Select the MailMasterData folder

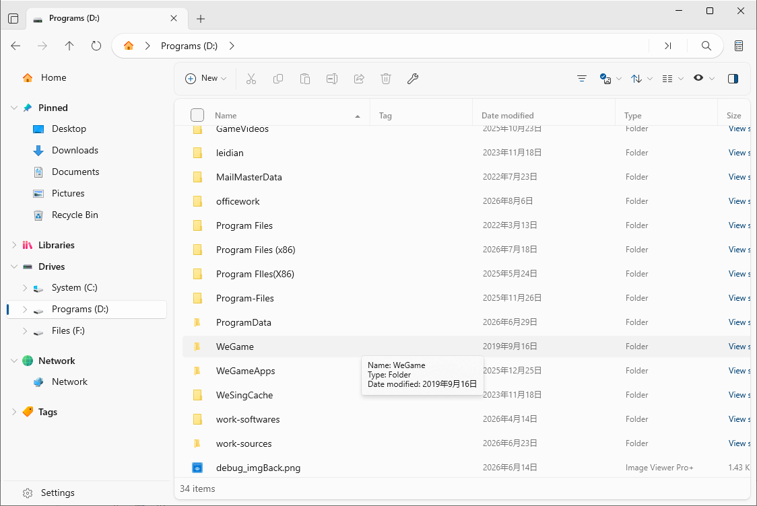(249, 177)
